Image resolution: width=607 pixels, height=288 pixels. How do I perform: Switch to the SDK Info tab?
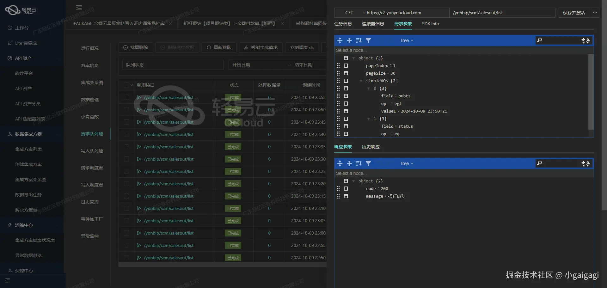pyautogui.click(x=430, y=24)
